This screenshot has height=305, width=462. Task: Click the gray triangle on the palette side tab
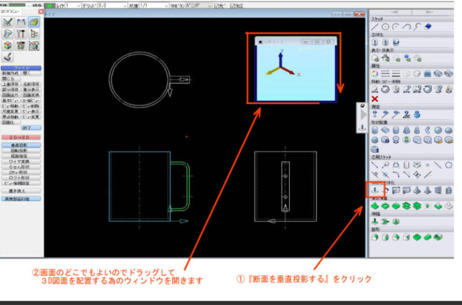[363, 116]
